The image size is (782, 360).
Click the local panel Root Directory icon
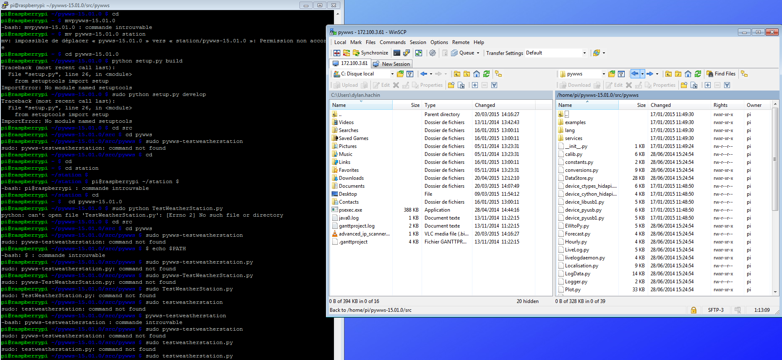tap(467, 74)
